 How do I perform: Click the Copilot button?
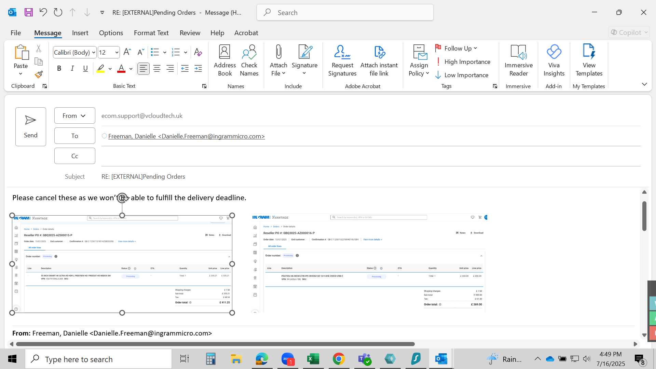coord(629,32)
